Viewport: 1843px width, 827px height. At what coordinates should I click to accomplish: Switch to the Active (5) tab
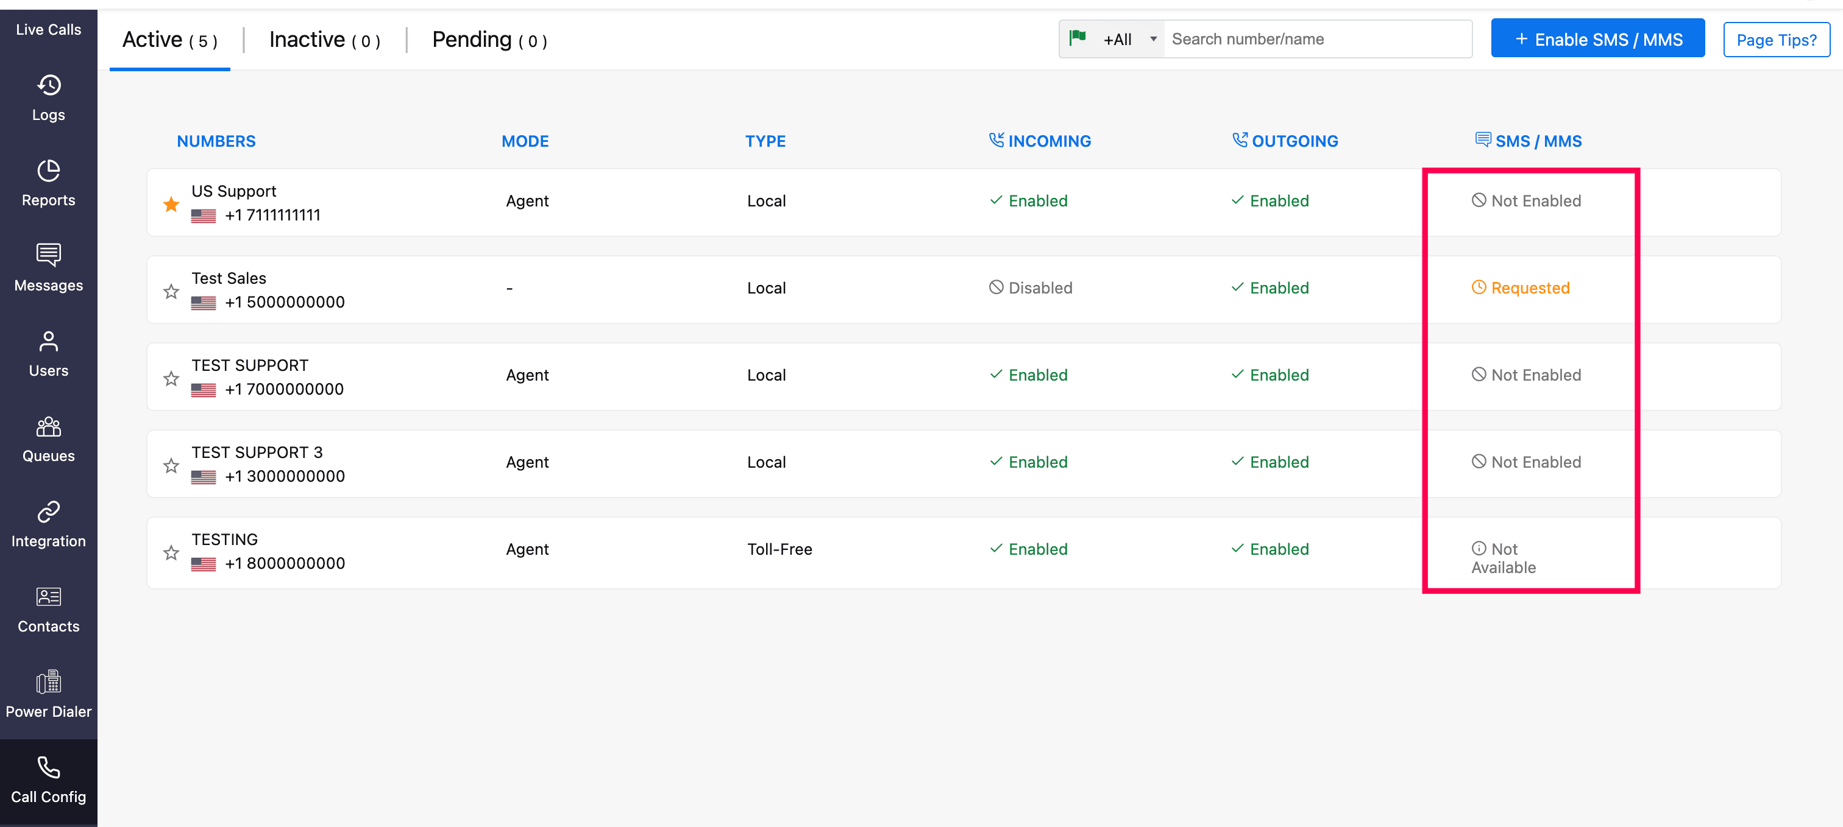coord(169,40)
